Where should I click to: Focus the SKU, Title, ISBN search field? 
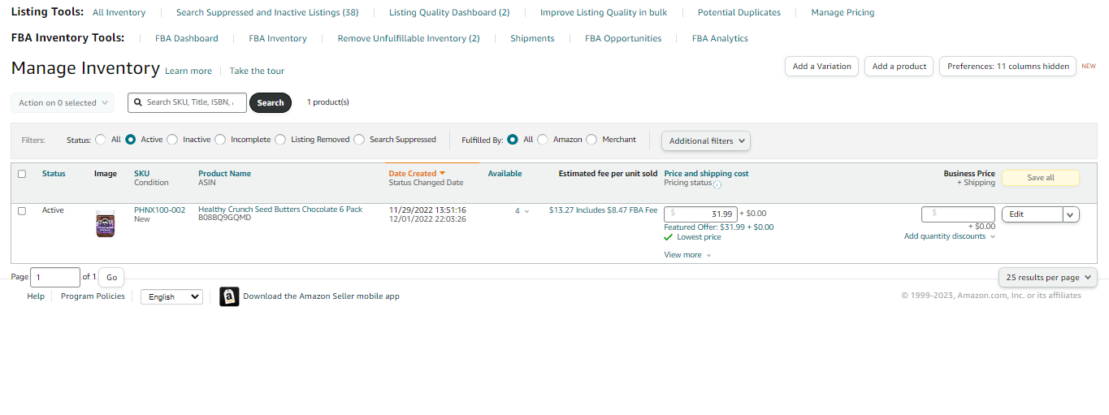pyautogui.click(x=187, y=102)
